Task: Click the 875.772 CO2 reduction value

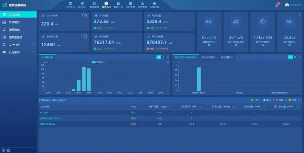Action: click(x=209, y=37)
